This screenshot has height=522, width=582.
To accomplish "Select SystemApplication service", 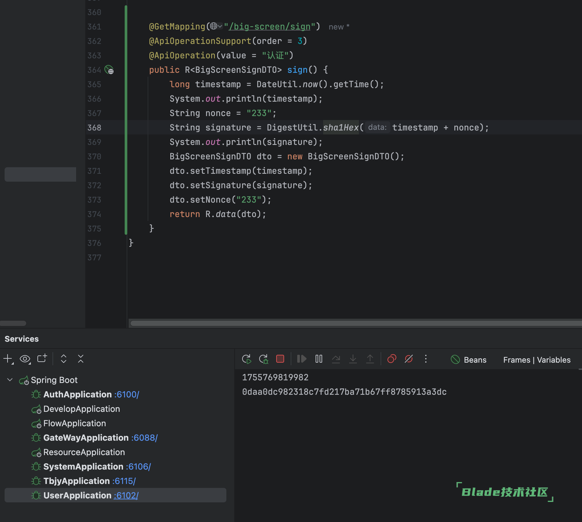I will click(83, 466).
